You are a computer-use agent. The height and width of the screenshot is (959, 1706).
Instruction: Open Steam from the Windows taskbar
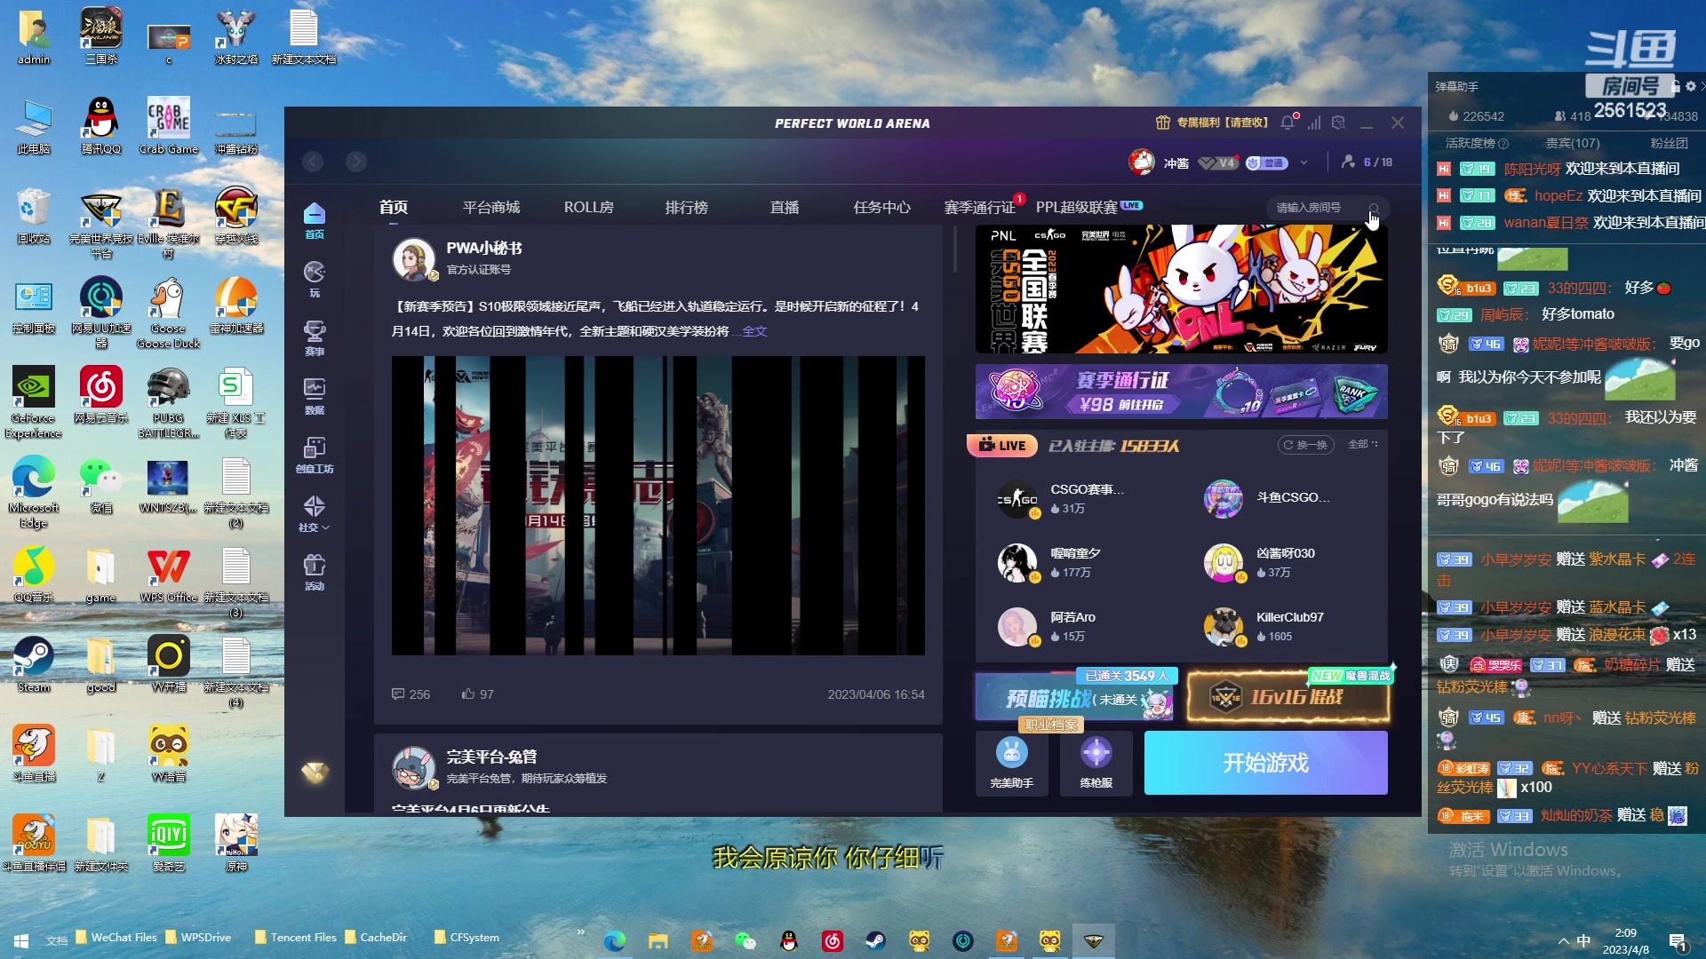pyautogui.click(x=875, y=940)
